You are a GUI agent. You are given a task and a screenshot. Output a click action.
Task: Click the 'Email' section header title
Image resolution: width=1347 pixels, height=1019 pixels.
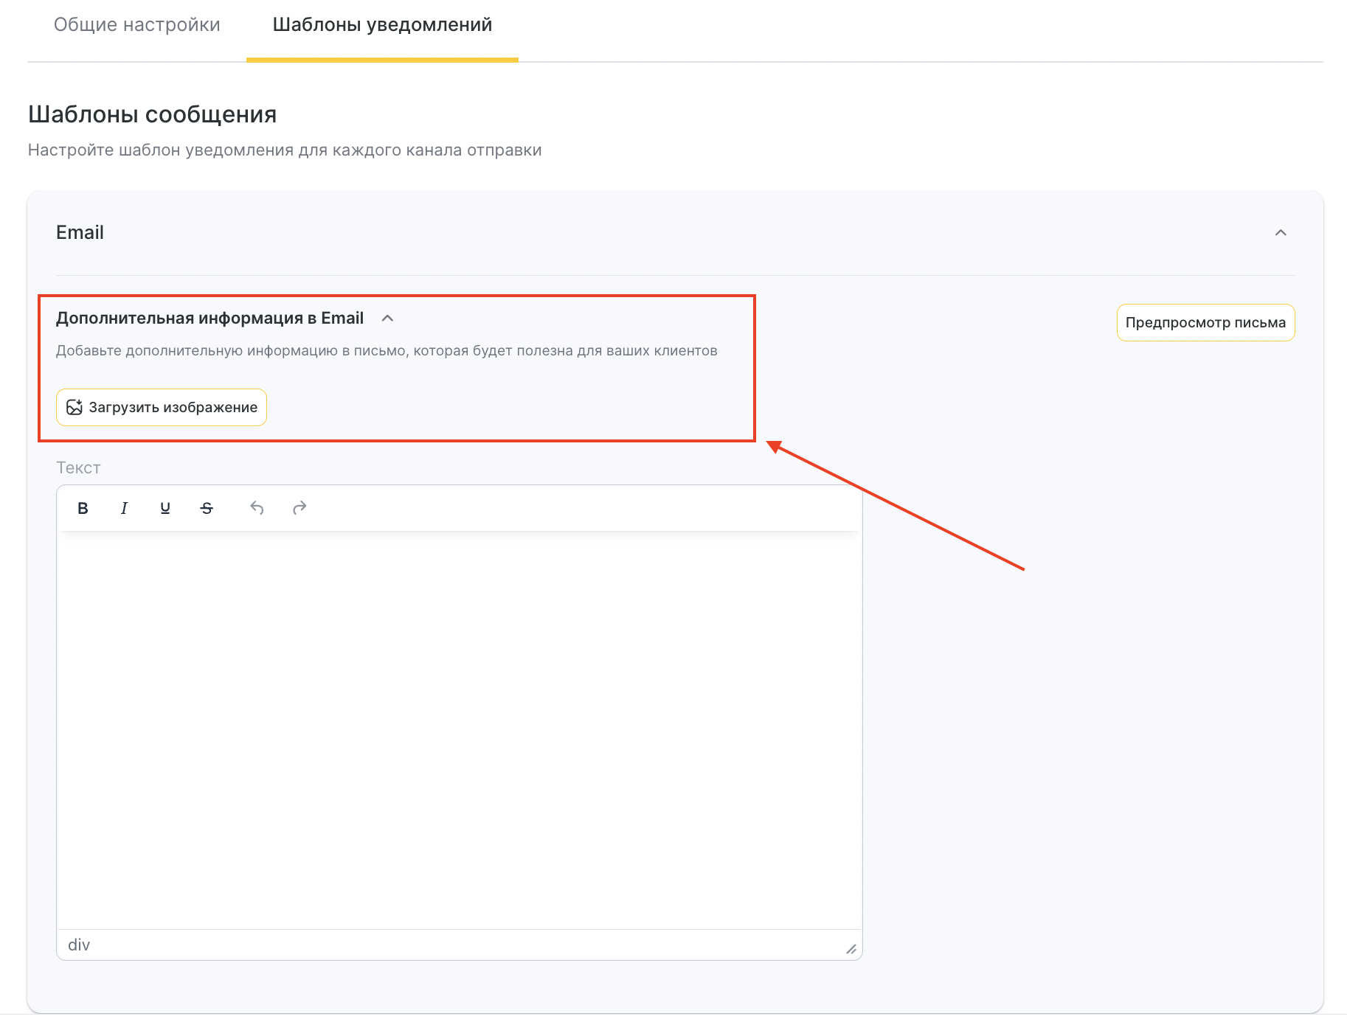point(80,233)
